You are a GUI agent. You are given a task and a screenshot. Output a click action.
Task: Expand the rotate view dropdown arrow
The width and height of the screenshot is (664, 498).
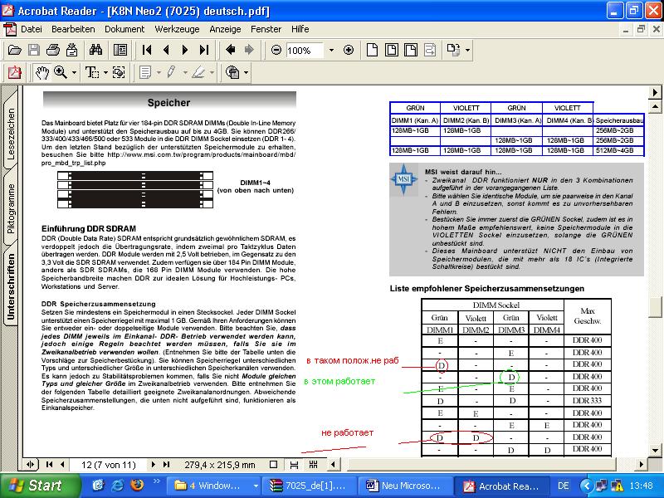point(467,50)
